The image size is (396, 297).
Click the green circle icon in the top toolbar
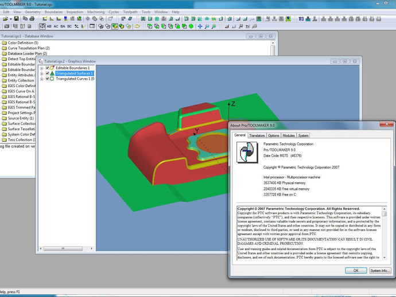(x=157, y=19)
